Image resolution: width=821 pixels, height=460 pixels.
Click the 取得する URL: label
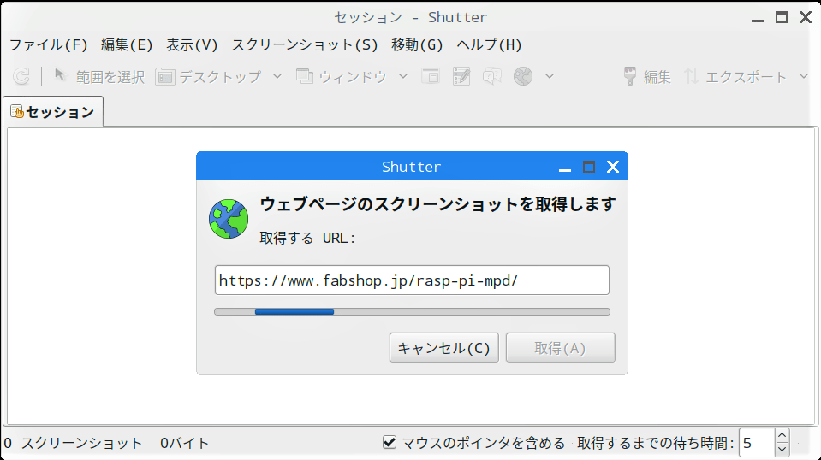click(x=308, y=238)
